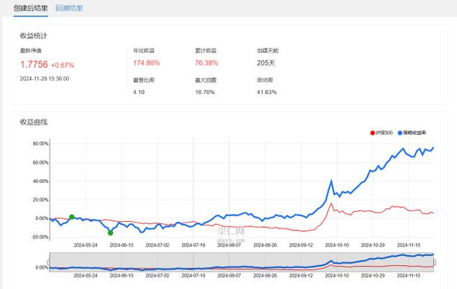Screen dimensions: 457x289
Task: Toggle the 沪深300 red legend series
Action: click(381, 133)
